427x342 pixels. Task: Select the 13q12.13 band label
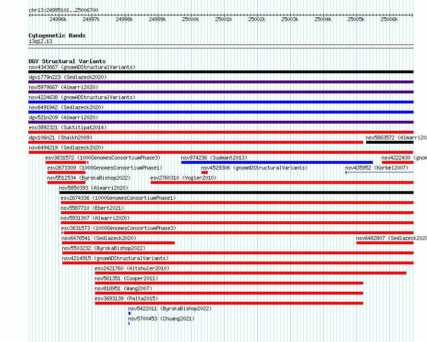[x=40, y=41]
